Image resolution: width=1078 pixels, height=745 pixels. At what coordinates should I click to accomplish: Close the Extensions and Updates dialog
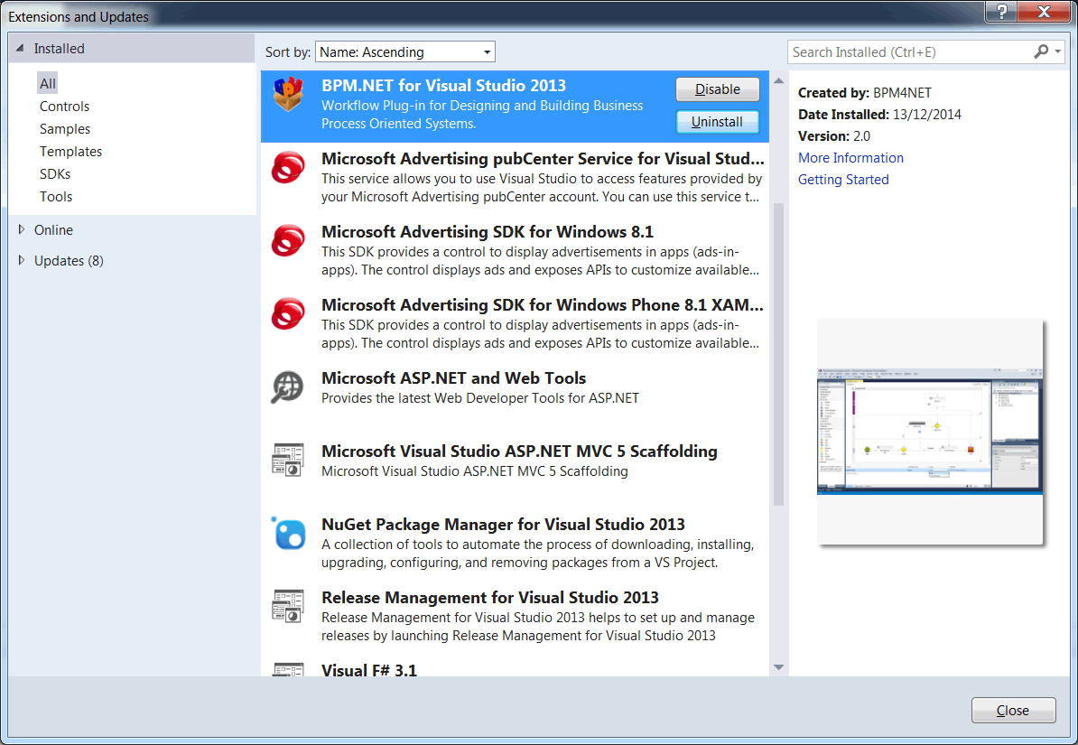(x=1013, y=711)
